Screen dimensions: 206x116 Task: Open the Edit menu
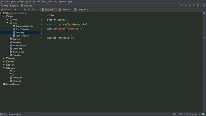(x=7, y=1)
